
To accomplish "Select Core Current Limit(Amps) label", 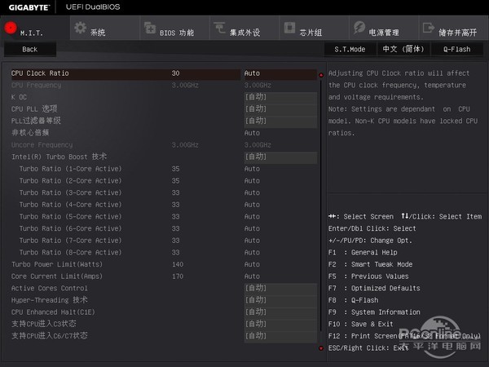I will (57, 276).
